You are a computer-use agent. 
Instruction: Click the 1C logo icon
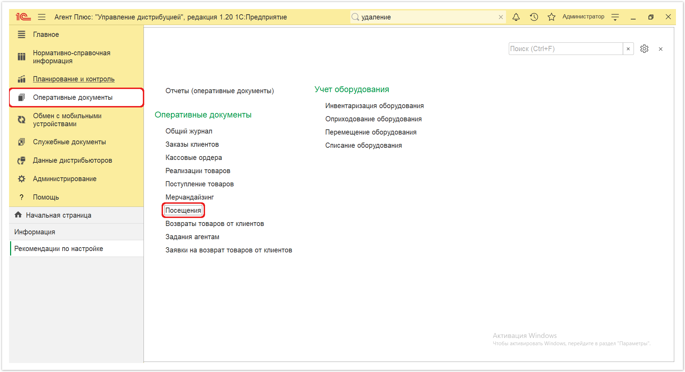(23, 17)
